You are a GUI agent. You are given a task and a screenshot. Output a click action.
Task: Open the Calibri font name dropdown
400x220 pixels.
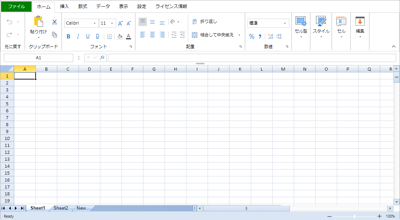coord(94,23)
